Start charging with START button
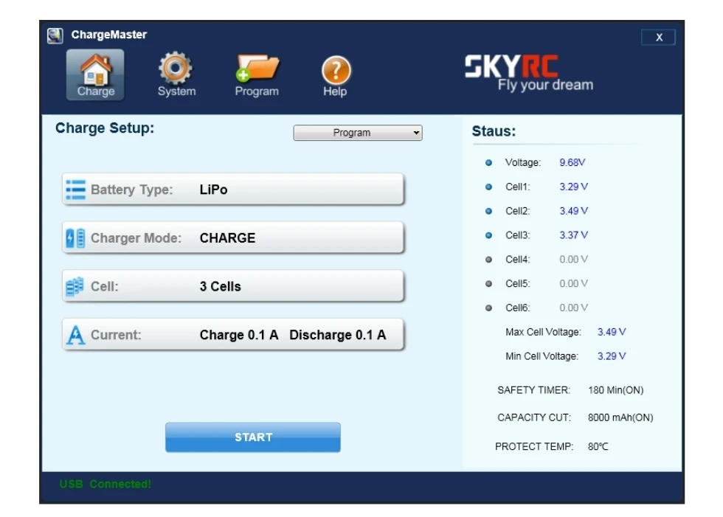The height and width of the screenshot is (517, 723). [253, 437]
